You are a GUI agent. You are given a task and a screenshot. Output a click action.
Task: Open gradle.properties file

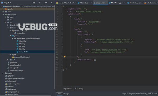[x=13, y=84]
